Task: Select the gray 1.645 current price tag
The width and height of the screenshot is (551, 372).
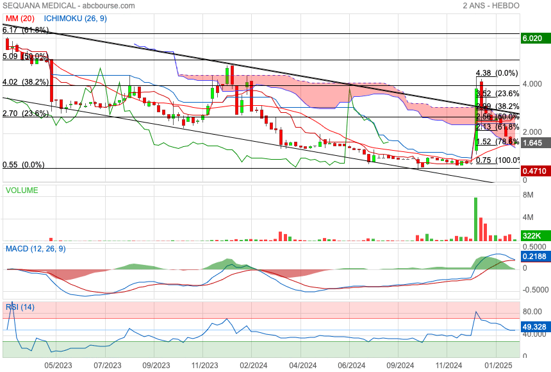Action: click(x=536, y=143)
